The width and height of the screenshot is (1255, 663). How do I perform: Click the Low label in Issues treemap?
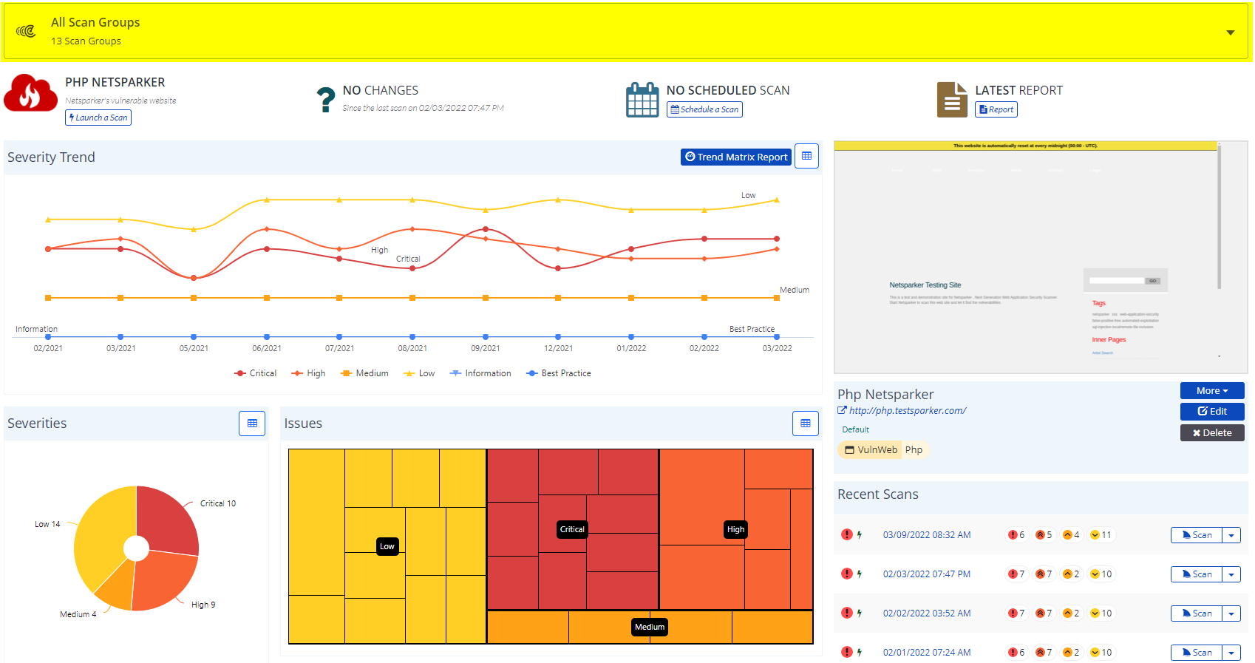pos(387,546)
